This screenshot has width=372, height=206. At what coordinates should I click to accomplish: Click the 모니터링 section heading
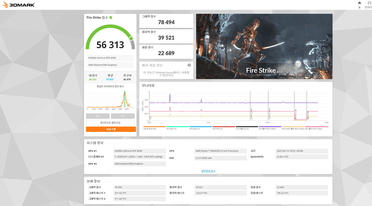pos(148,85)
